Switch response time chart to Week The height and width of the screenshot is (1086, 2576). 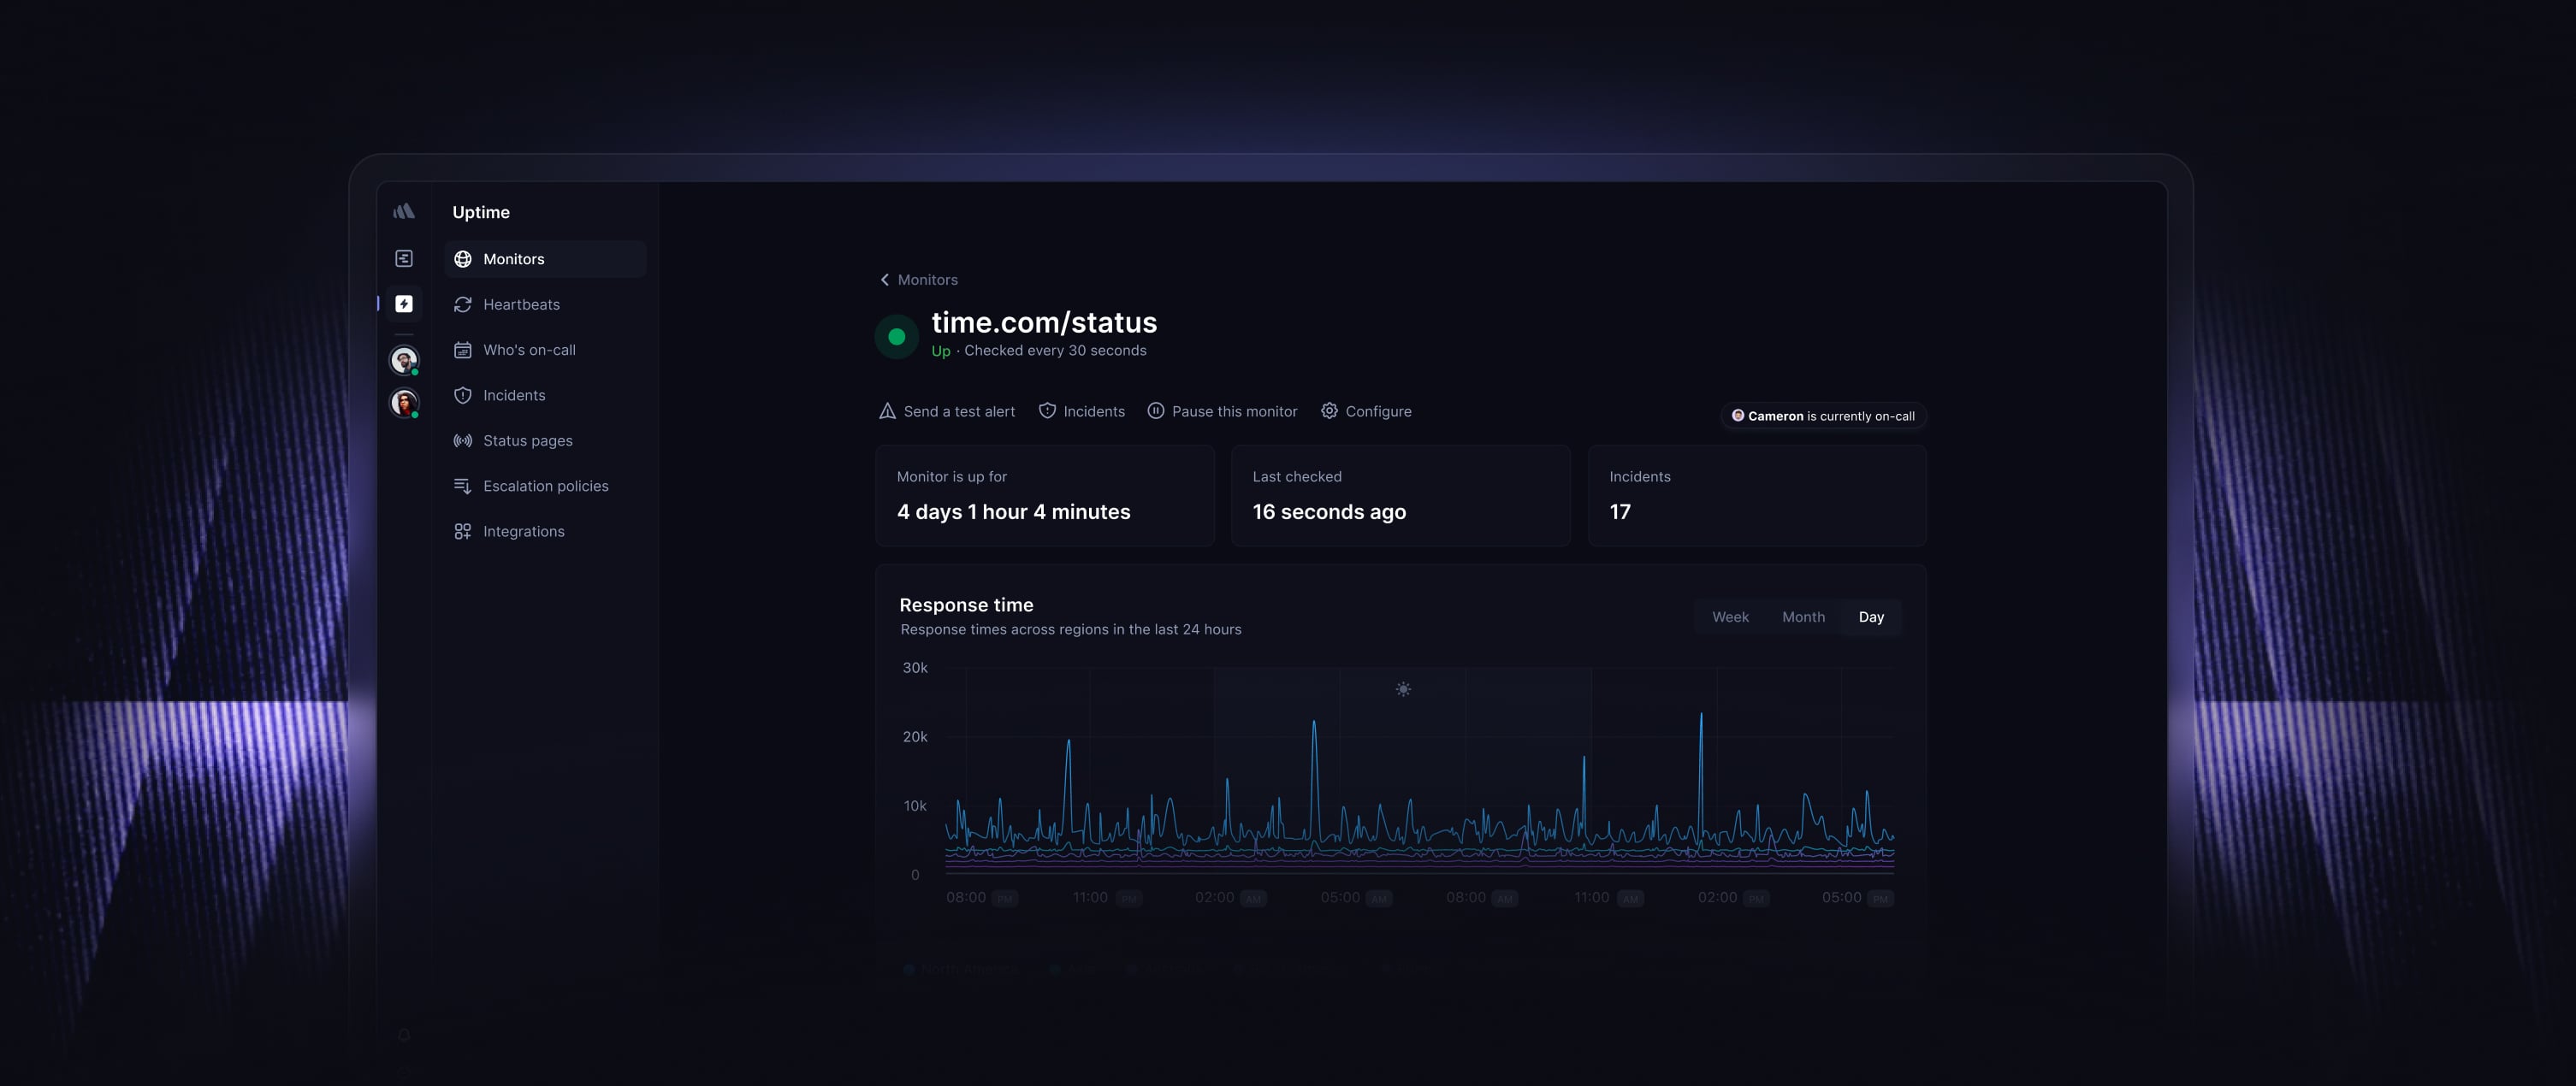(x=1730, y=617)
